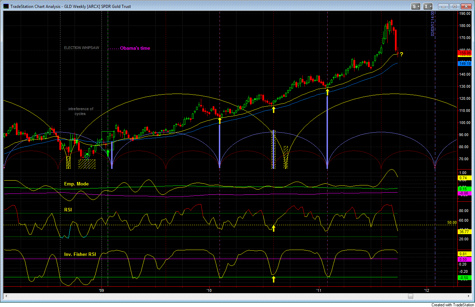Click the 'Emp. Mode' indicator label
This screenshot has height=307, width=475.
click(x=76, y=184)
